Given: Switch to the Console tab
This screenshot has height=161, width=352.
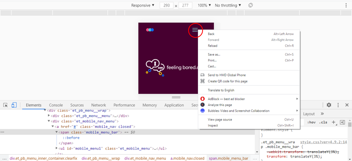Looking at the screenshot, I should click(x=56, y=105).
